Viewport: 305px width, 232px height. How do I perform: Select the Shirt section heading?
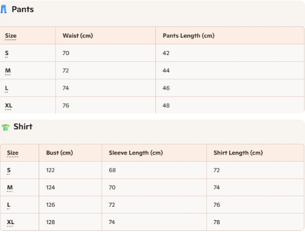(x=23, y=126)
